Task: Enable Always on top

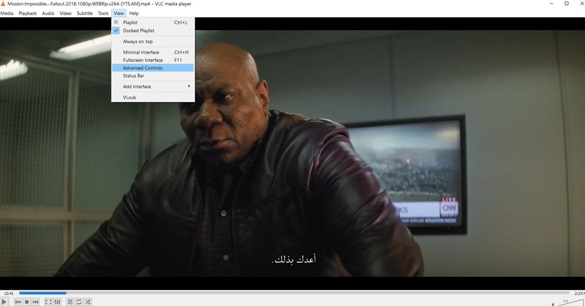Action: (x=153, y=41)
